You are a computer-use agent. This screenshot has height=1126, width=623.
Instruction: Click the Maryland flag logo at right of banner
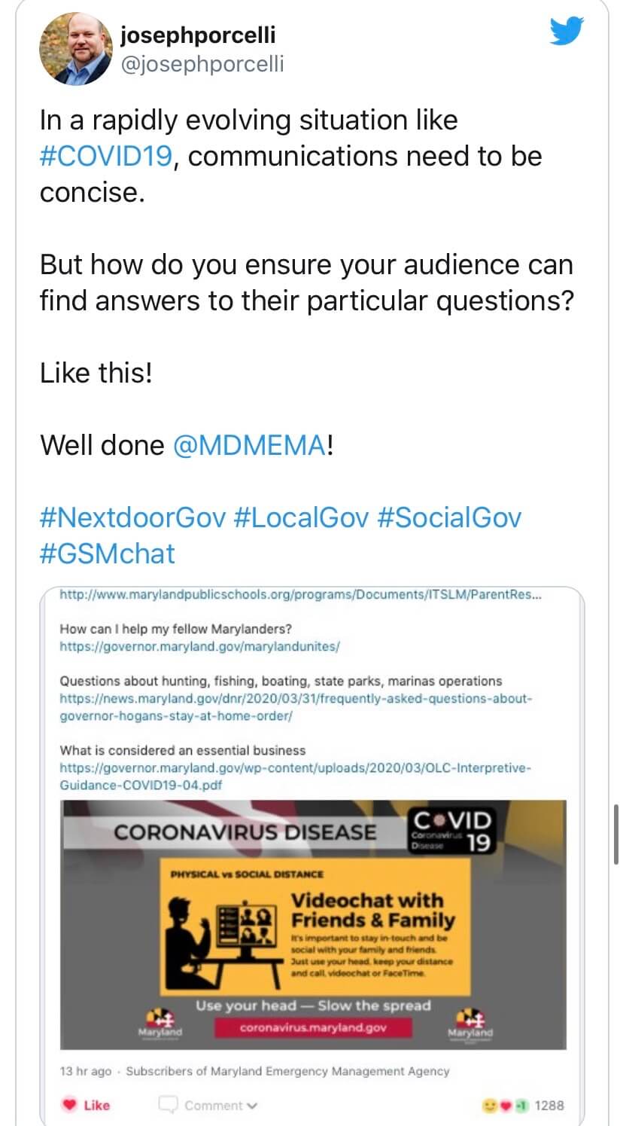tap(471, 1023)
